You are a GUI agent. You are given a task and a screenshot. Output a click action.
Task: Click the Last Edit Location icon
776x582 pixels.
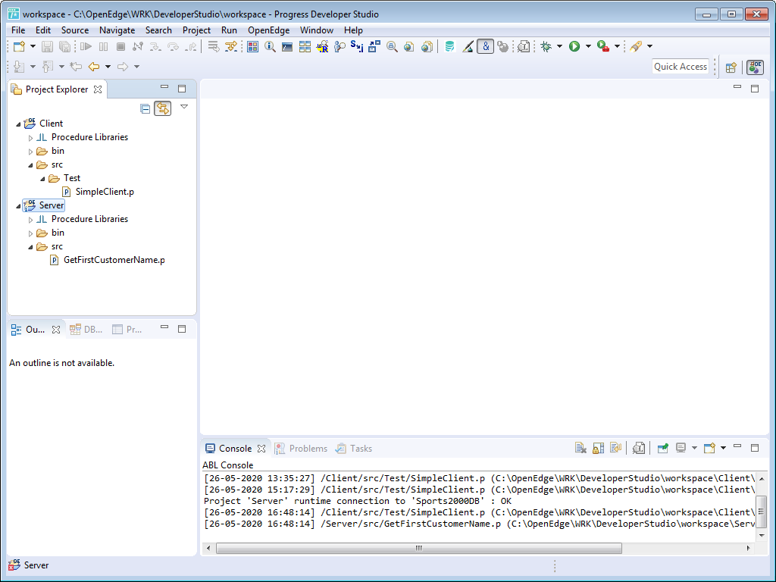(x=76, y=67)
